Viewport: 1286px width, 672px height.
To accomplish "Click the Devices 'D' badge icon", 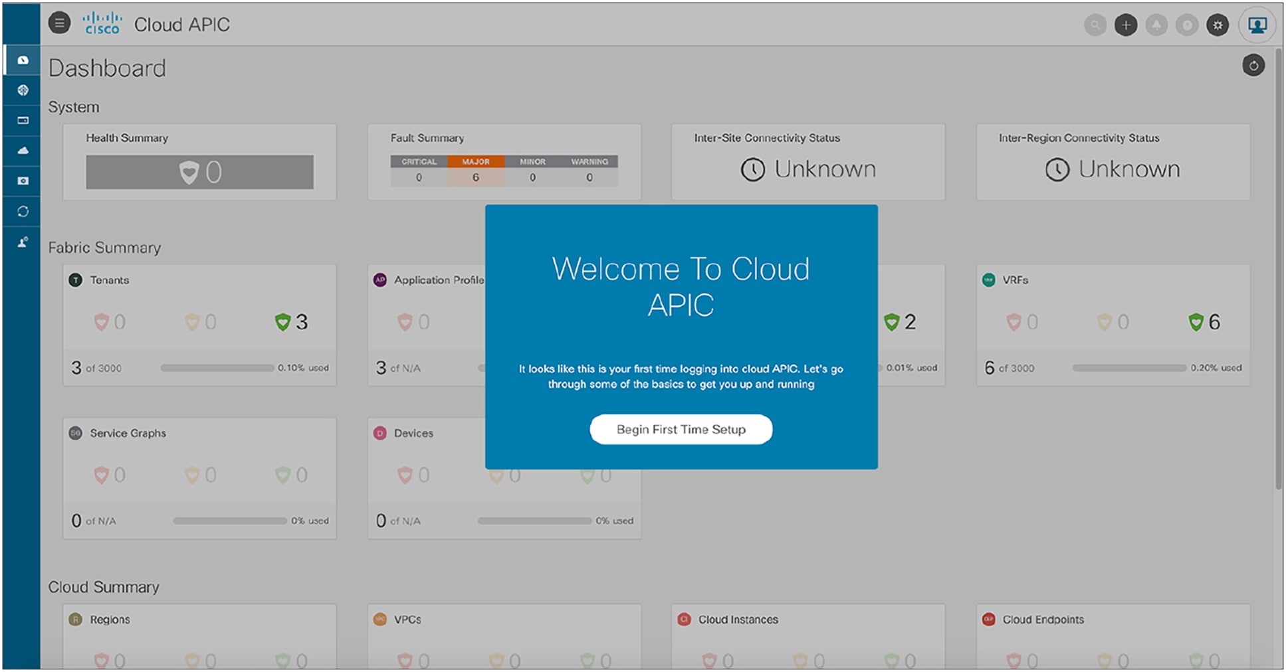I will 380,433.
